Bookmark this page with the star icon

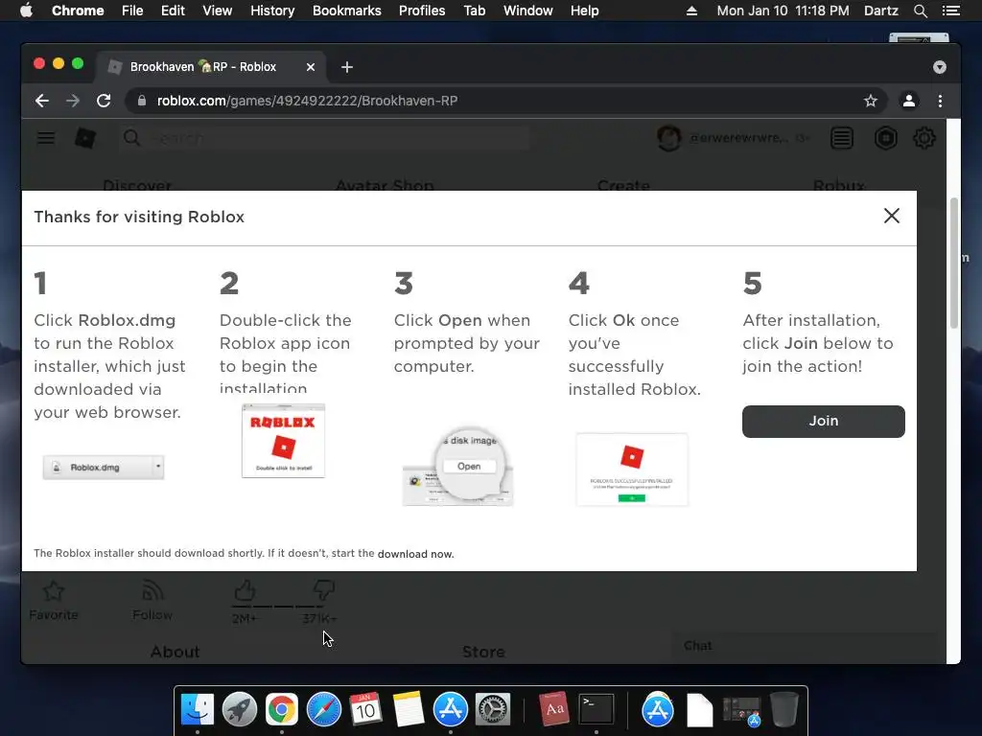pos(870,101)
